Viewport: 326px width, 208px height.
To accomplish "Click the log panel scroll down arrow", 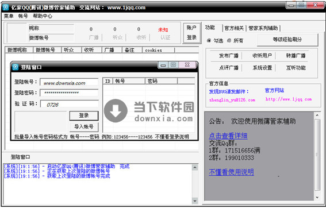I will tap(195, 201).
